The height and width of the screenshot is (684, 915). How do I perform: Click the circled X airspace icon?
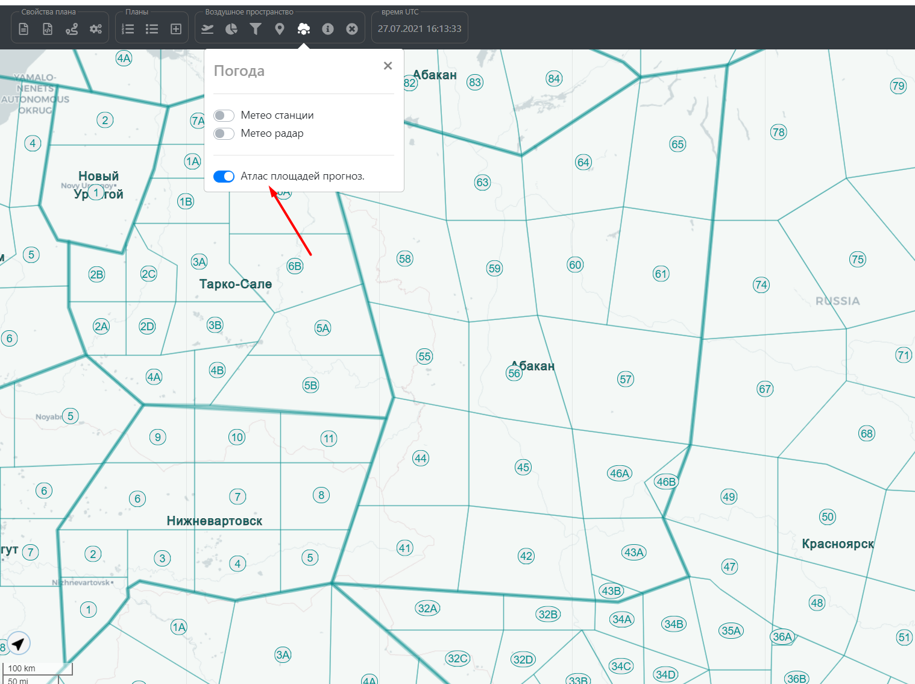click(x=352, y=29)
